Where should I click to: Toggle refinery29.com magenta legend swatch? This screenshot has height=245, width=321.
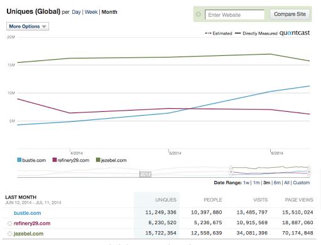[x=55, y=160]
